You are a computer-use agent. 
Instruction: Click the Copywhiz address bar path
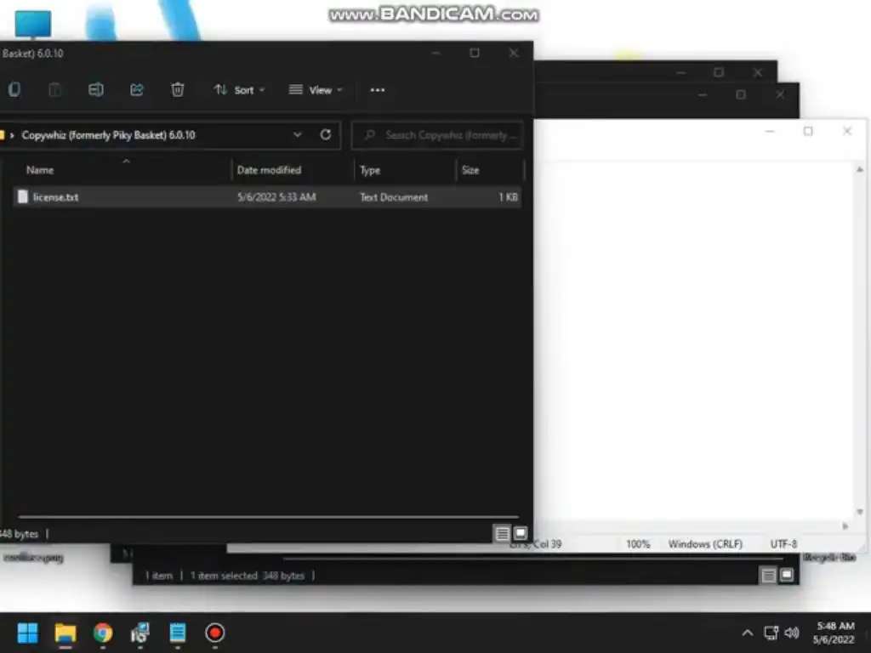[x=108, y=135]
